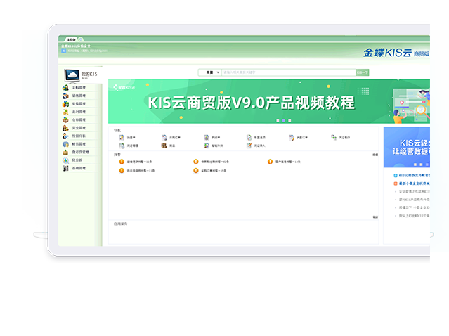The height and width of the screenshot is (336, 449).
Task: Open the 凭证录入 shortcut icon
Action: tap(249, 146)
